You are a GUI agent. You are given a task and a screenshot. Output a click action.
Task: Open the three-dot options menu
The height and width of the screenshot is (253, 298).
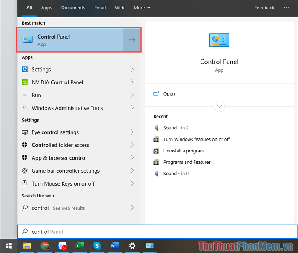287,8
